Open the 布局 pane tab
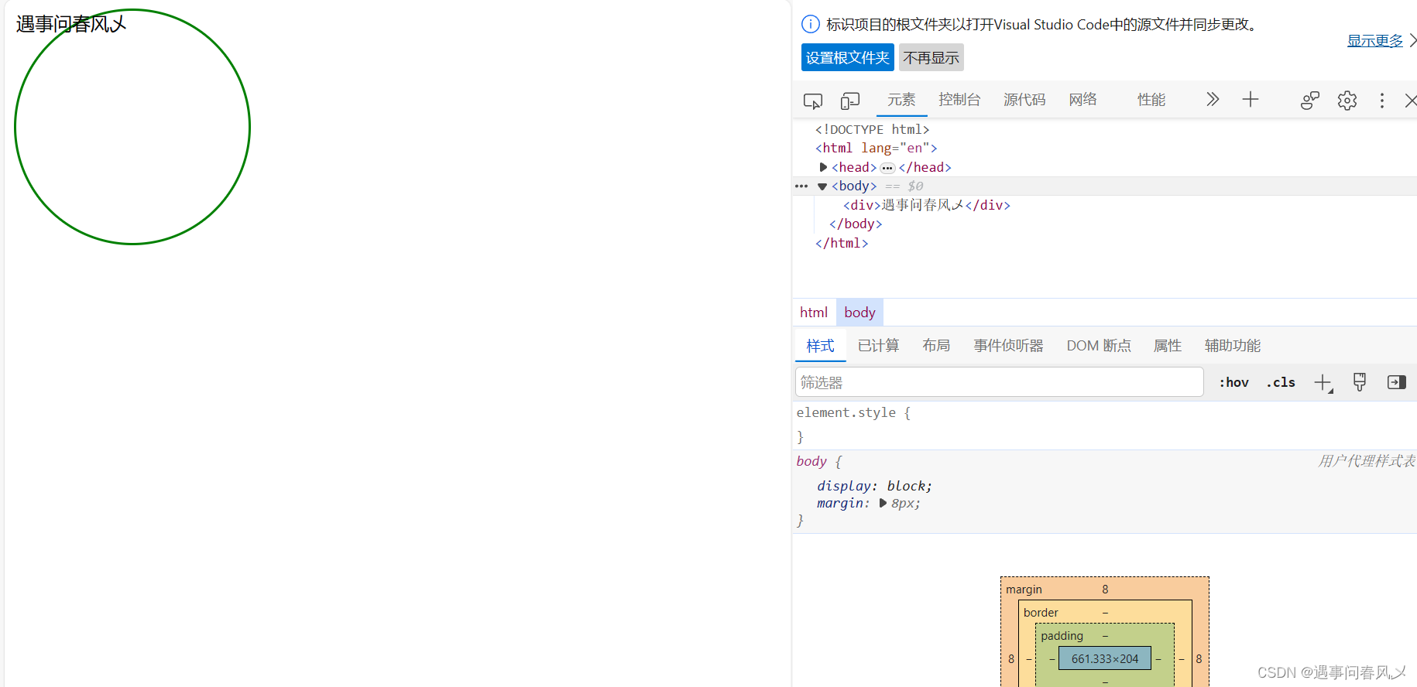The height and width of the screenshot is (687, 1417). (x=936, y=346)
